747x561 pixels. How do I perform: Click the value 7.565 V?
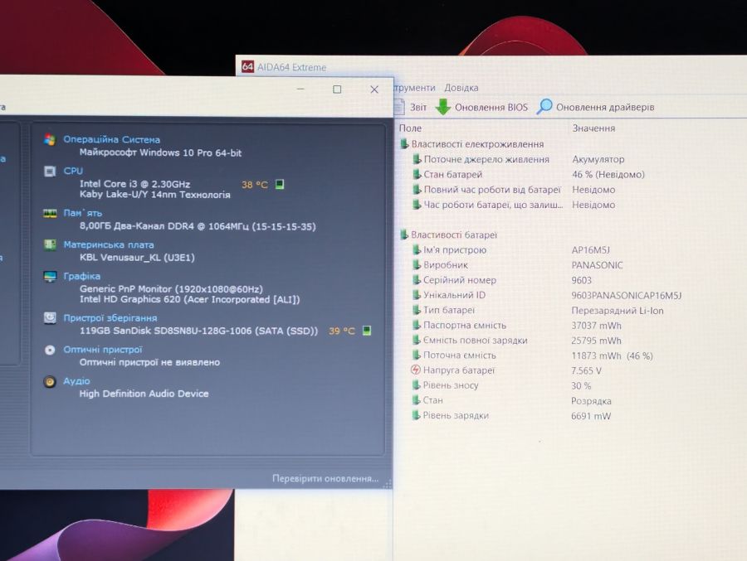pyautogui.click(x=587, y=370)
